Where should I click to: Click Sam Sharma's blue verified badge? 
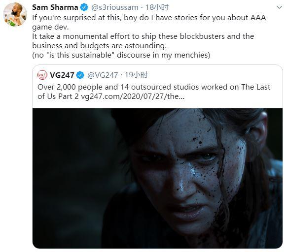(84, 7)
